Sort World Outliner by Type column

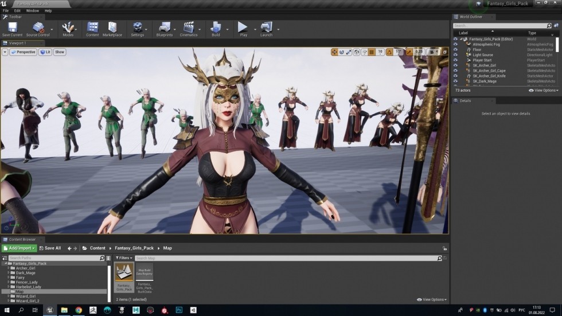click(532, 33)
